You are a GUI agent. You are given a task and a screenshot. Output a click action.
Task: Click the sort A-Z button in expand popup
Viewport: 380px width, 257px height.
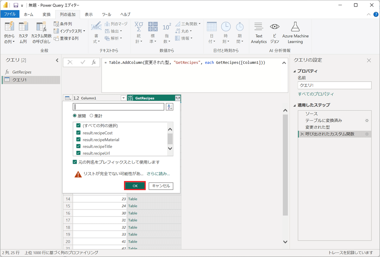169,107
